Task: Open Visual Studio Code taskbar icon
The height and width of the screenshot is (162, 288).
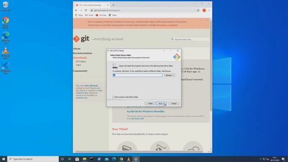Action: (x=99, y=159)
